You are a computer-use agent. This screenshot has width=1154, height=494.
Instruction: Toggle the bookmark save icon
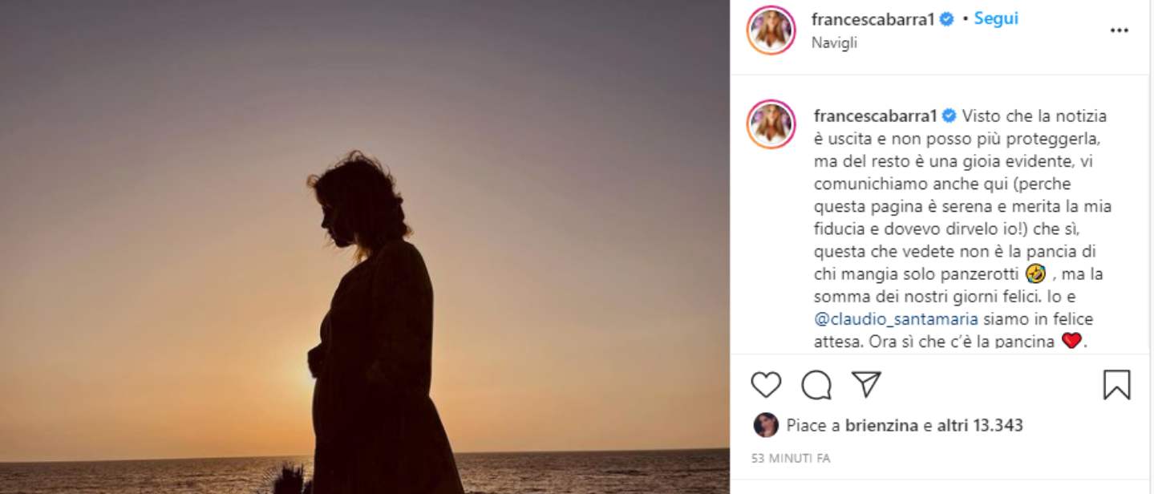(1116, 385)
